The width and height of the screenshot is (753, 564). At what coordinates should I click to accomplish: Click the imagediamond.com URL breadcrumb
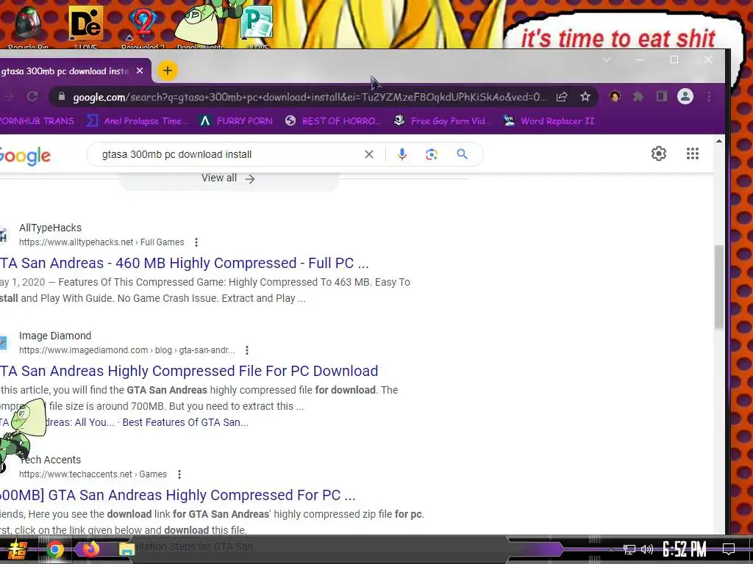pyautogui.click(x=126, y=350)
